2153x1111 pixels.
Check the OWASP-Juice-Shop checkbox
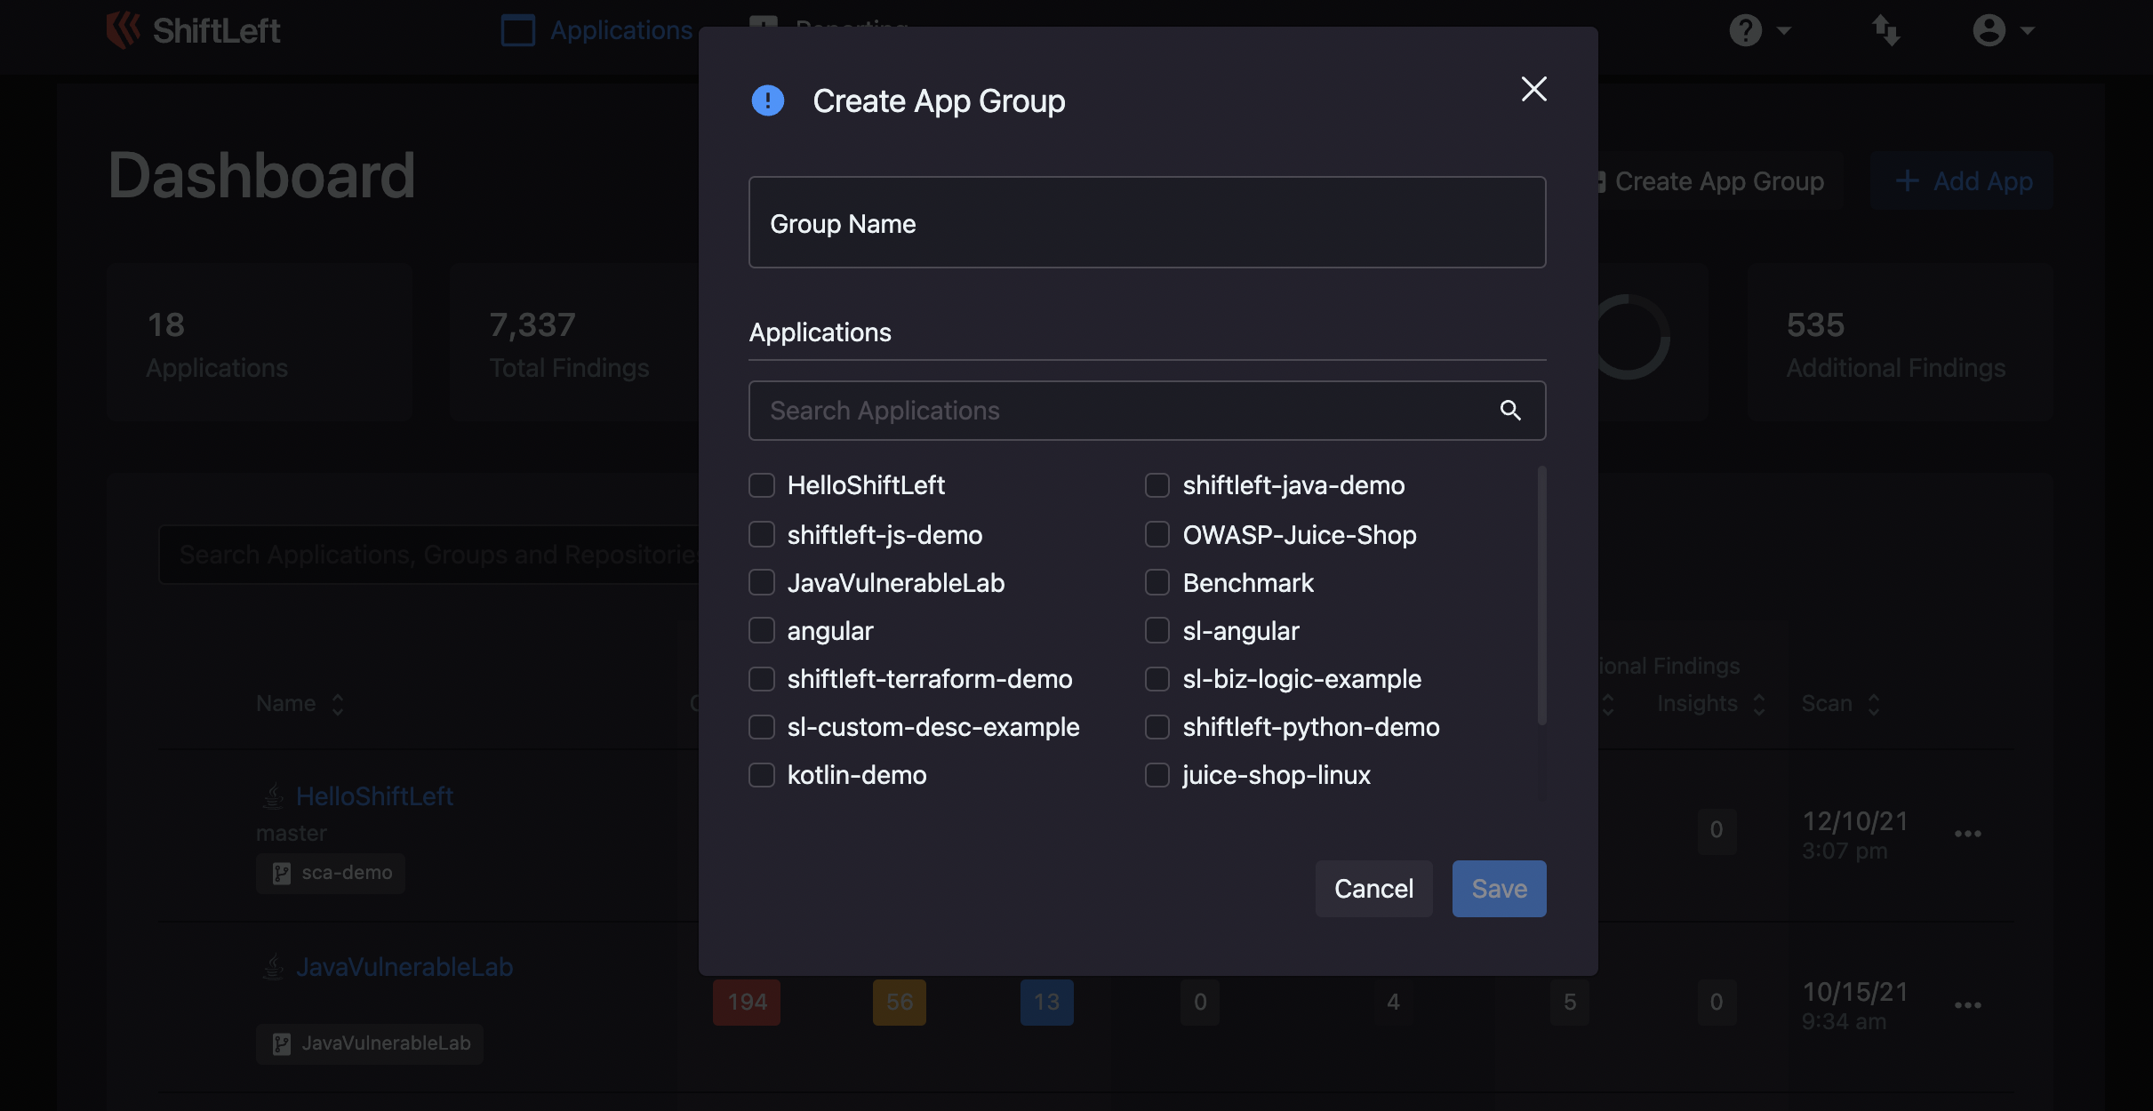(x=1157, y=535)
